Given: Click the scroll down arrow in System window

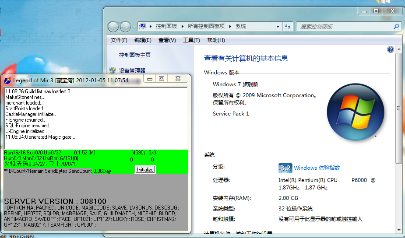Looking at the screenshot, I should pyautogui.click(x=399, y=230).
